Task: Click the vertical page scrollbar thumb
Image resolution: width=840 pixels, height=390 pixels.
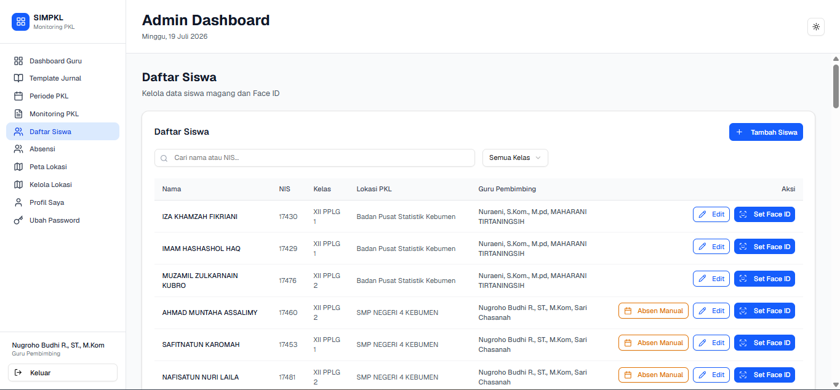Action: (836, 86)
